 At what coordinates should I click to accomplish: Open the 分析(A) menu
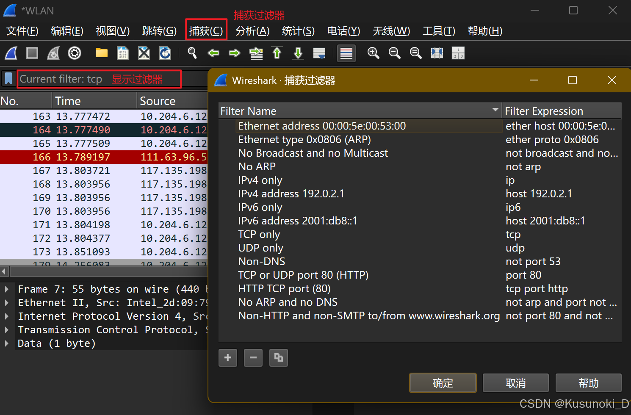point(252,31)
